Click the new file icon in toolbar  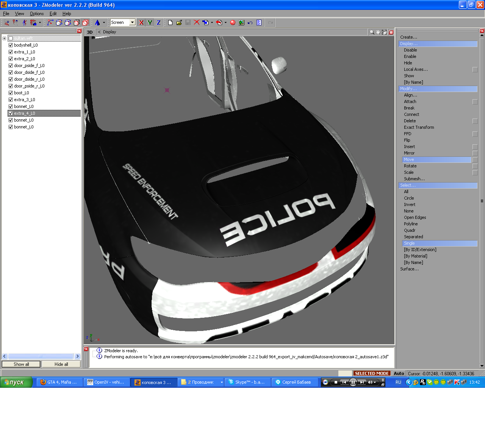[170, 23]
